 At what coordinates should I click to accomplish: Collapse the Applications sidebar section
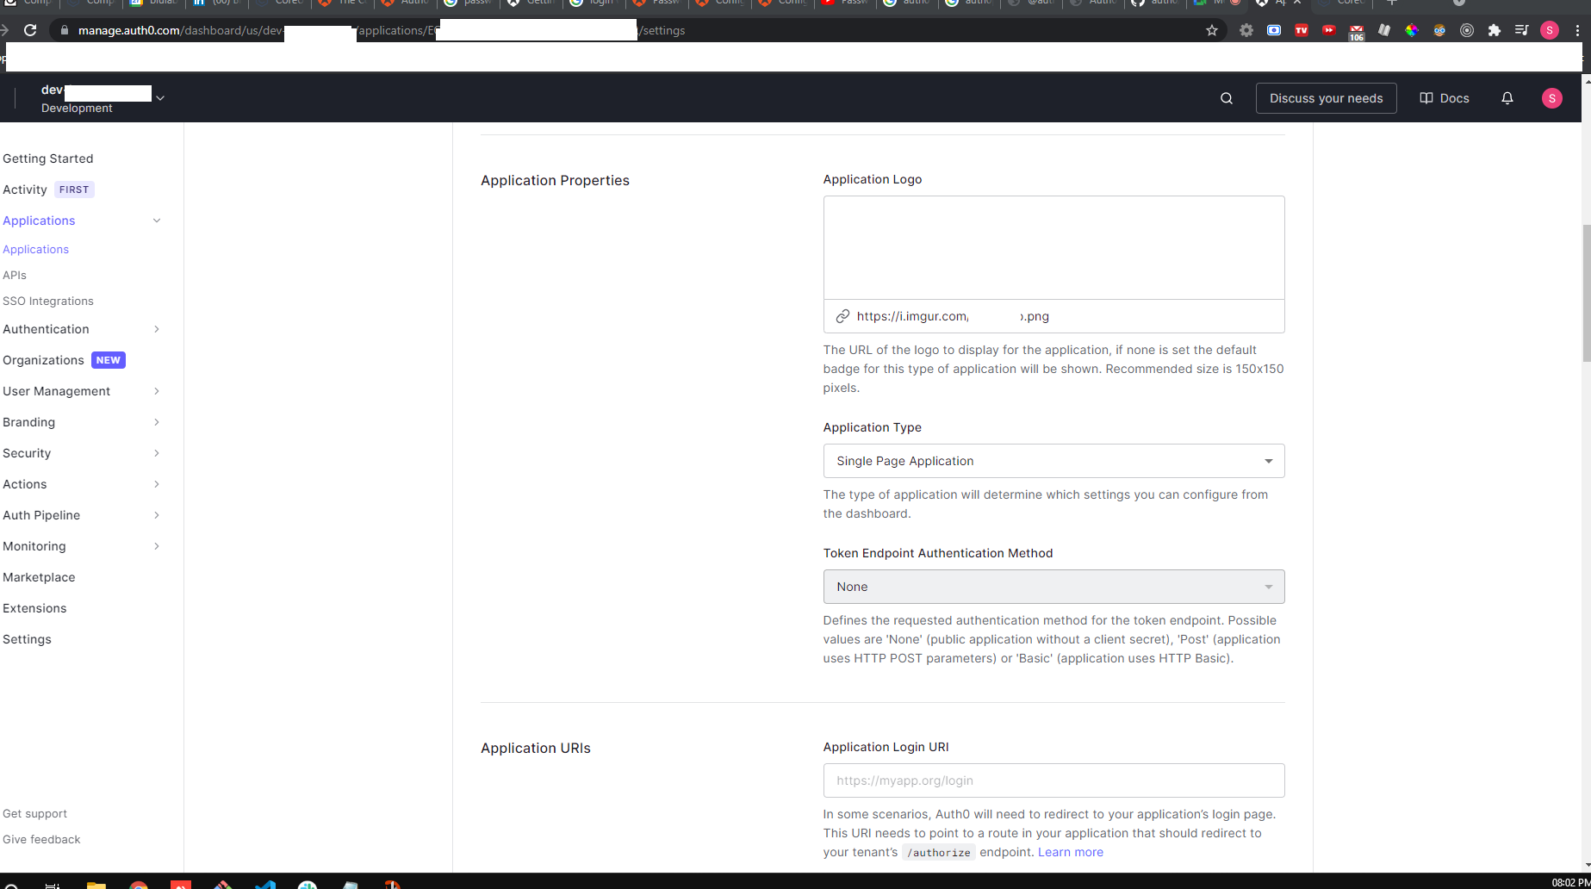click(157, 221)
